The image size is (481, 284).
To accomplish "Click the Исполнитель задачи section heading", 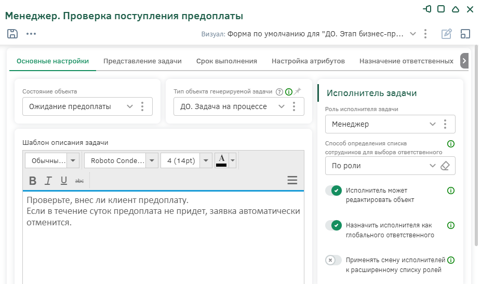I will pos(371,93).
